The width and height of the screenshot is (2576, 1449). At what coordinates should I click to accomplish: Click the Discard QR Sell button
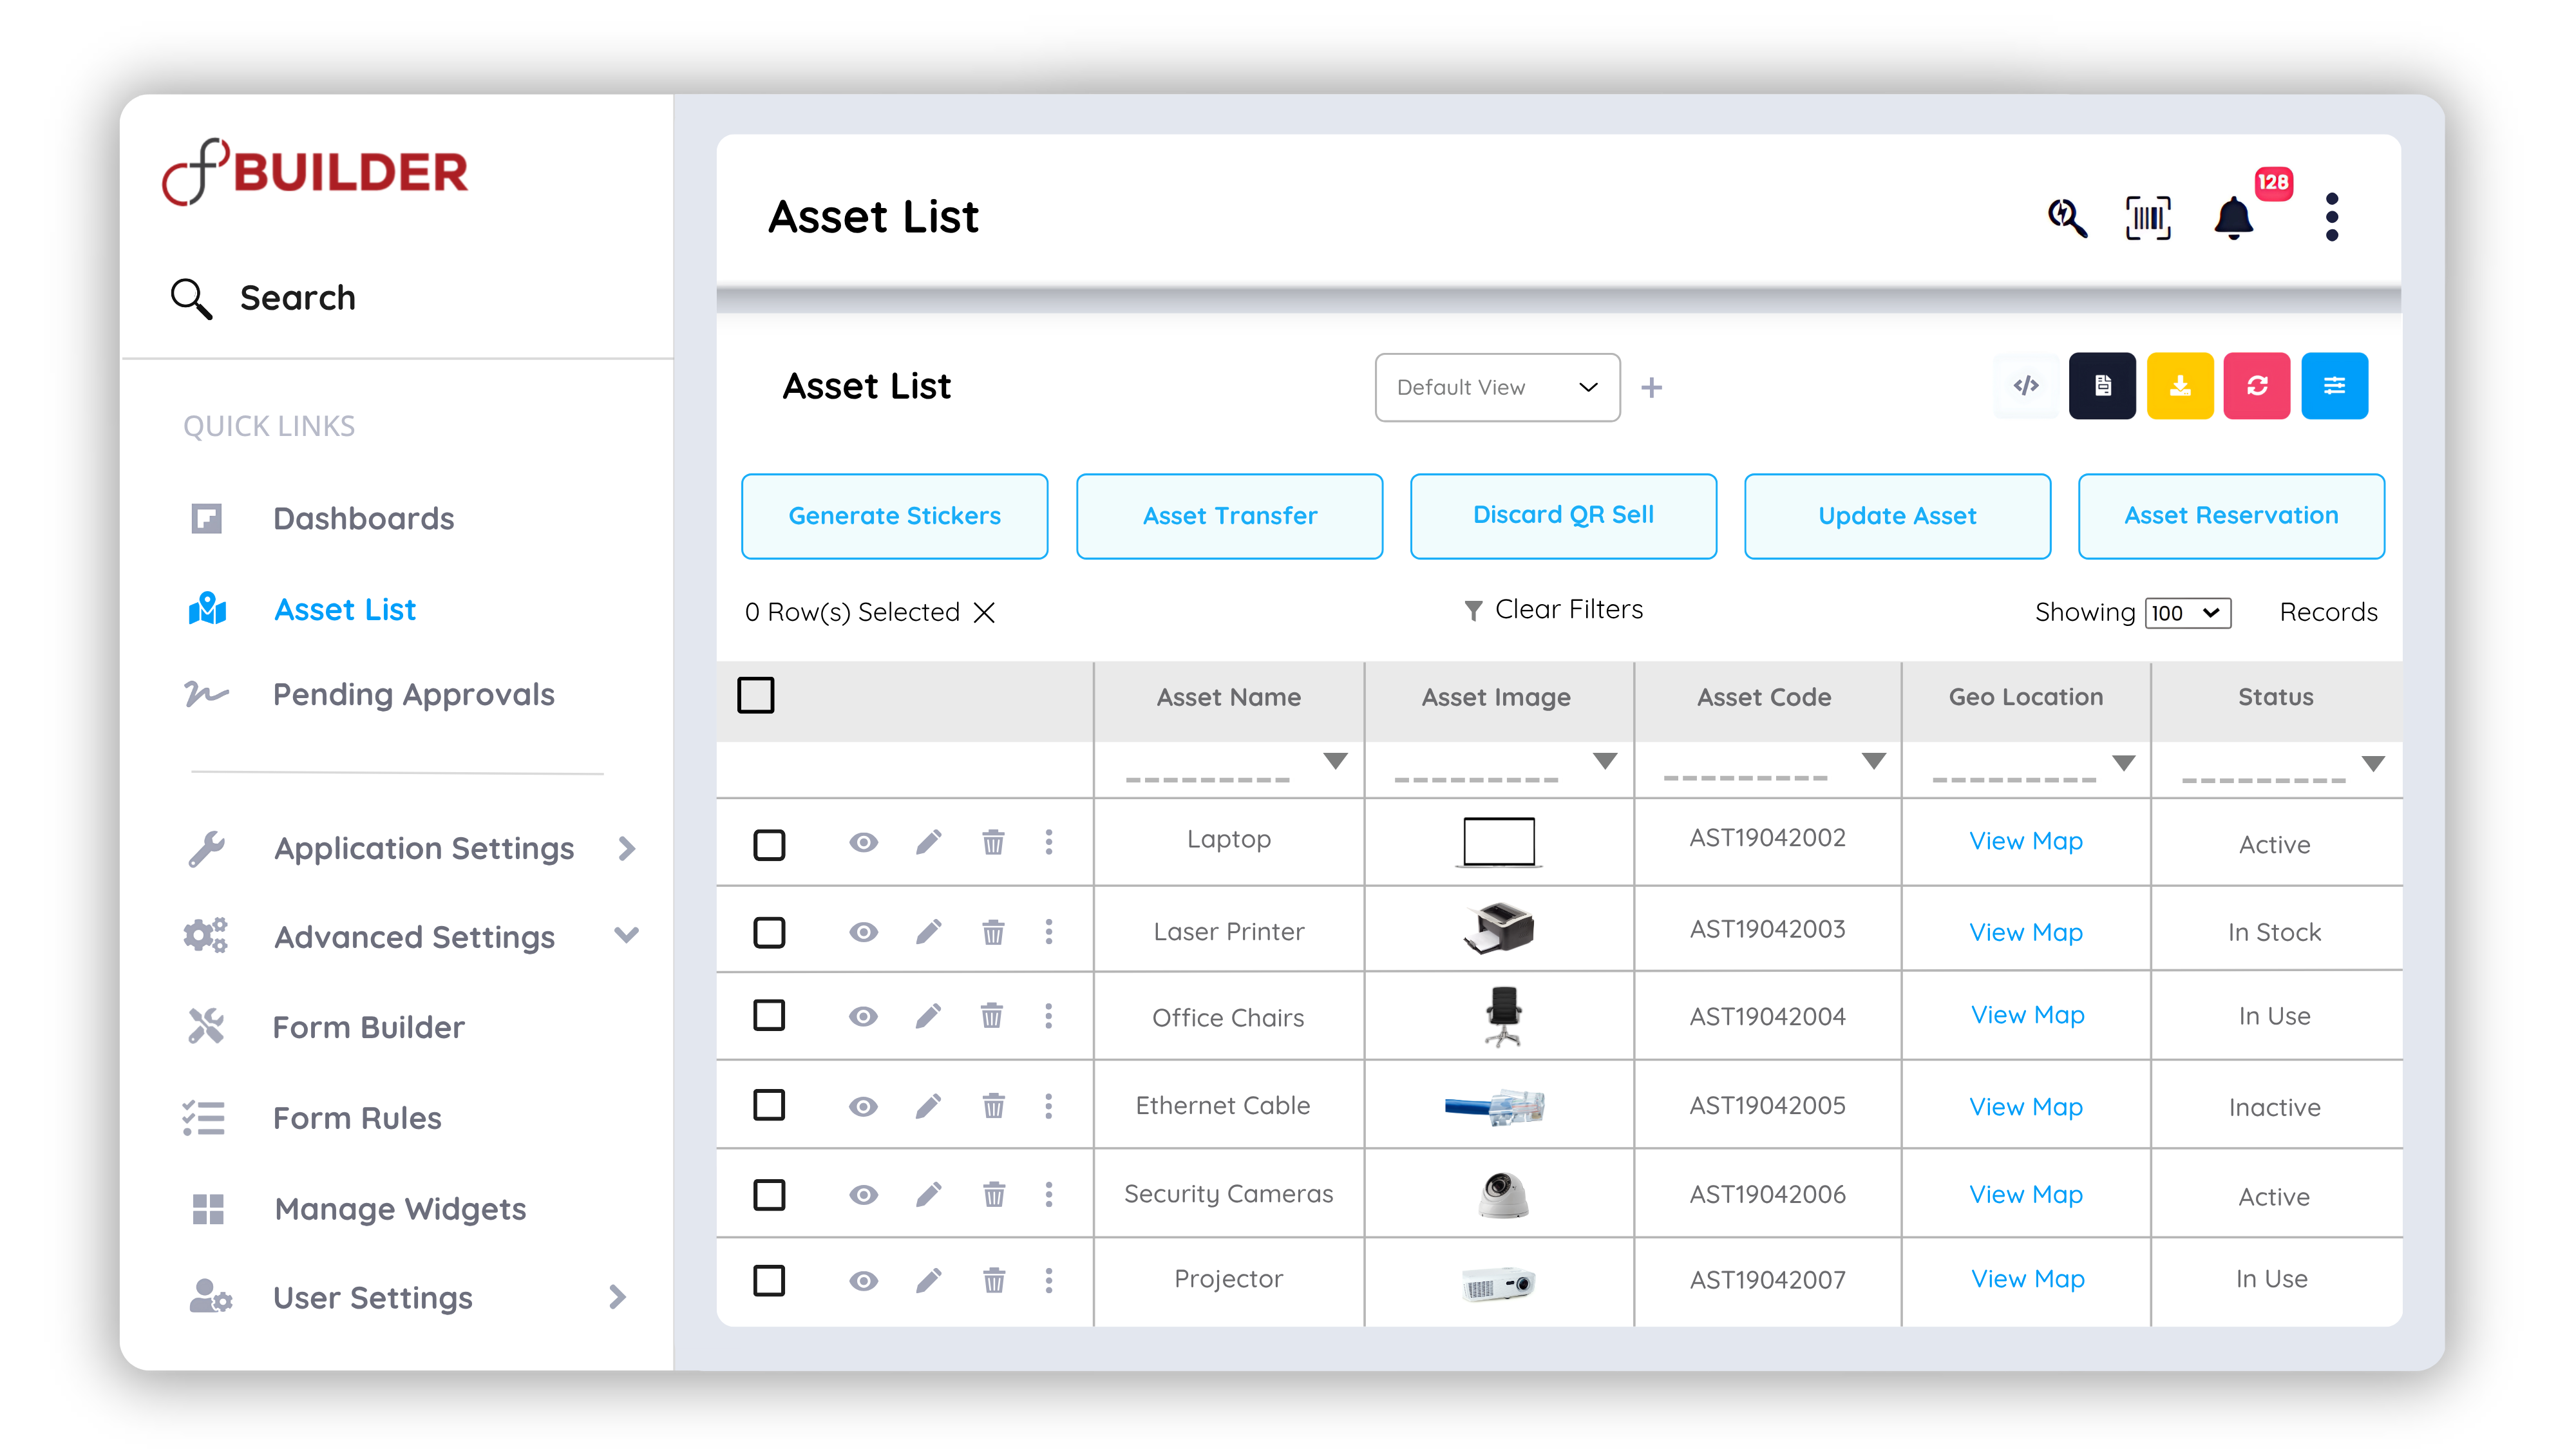coord(1564,516)
